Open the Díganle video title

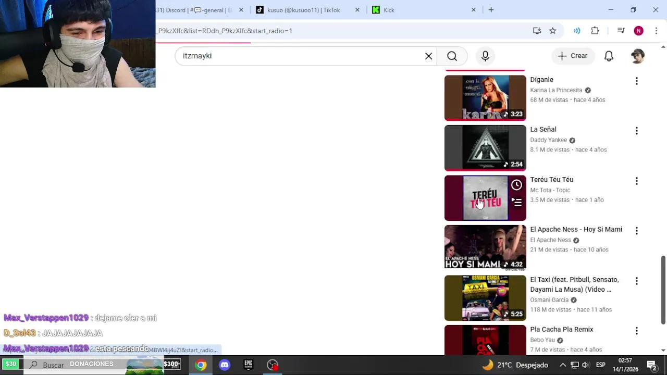[x=541, y=80]
